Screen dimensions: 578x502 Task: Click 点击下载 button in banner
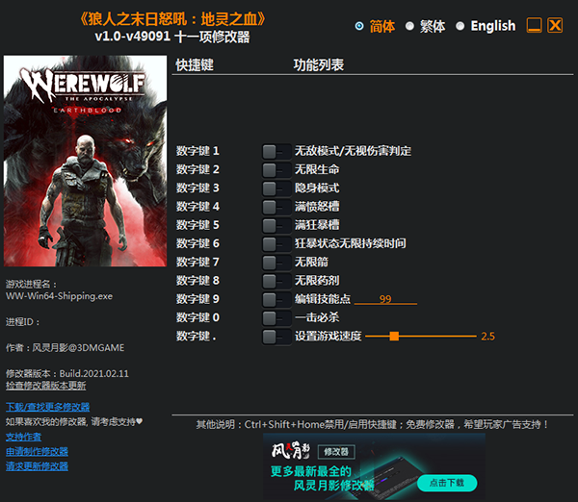(447, 483)
